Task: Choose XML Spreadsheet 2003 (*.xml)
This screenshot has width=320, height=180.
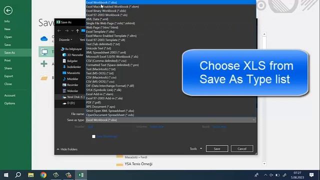Action: pos(170,52)
